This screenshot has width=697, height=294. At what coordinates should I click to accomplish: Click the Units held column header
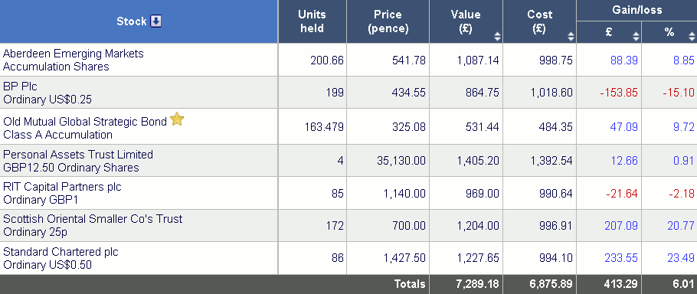[x=312, y=21]
